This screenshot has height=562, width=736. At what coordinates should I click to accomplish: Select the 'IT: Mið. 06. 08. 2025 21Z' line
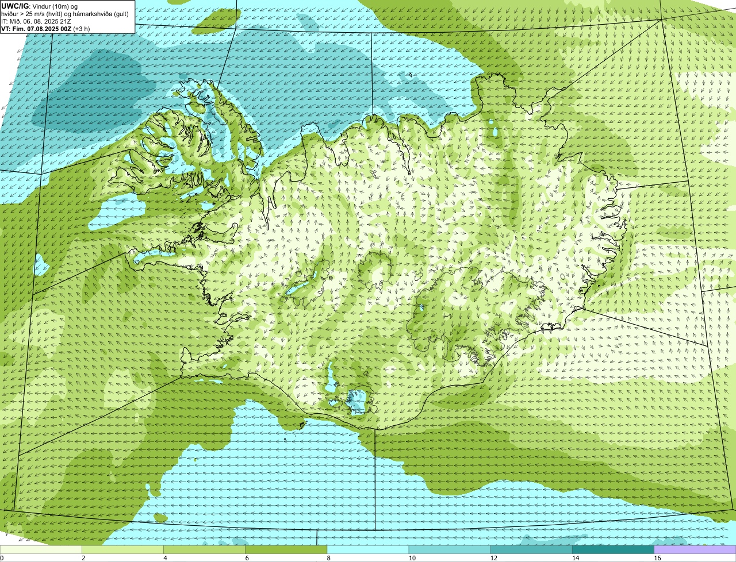pyautogui.click(x=36, y=21)
